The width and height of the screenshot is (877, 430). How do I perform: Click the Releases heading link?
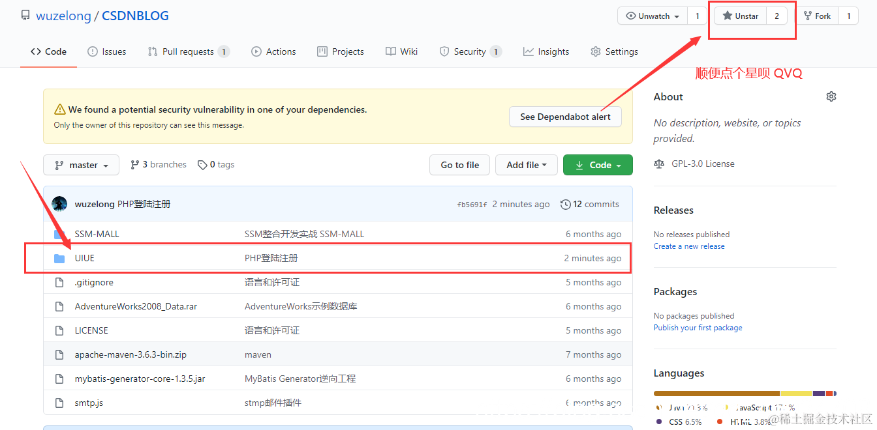point(673,210)
